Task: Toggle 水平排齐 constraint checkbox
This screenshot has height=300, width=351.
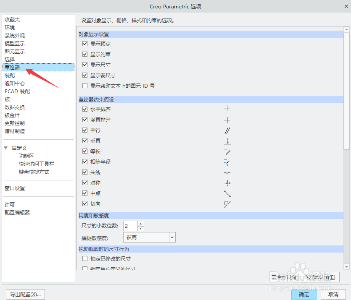Action: pos(85,109)
